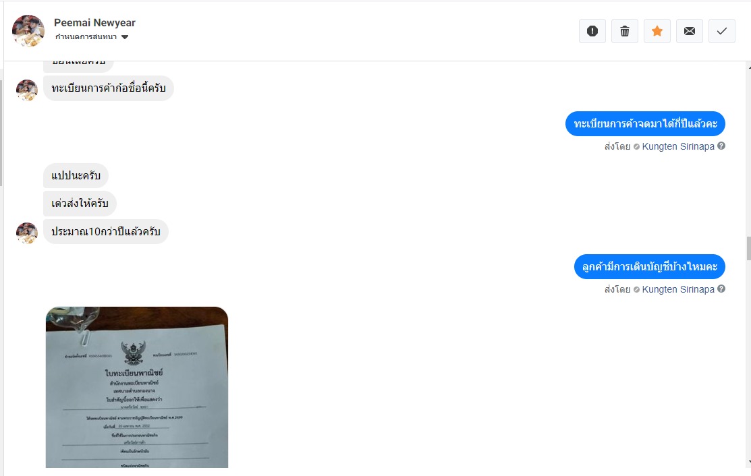Delete conversation using trash icon

[x=625, y=31]
